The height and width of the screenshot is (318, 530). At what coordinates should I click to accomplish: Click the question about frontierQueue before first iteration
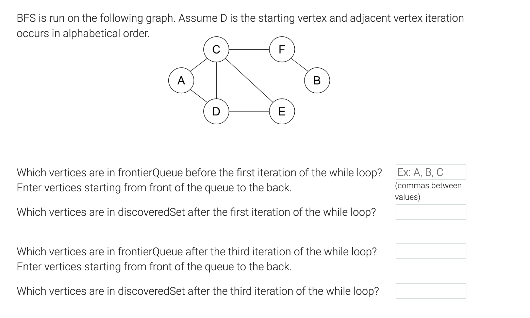pos(199,173)
